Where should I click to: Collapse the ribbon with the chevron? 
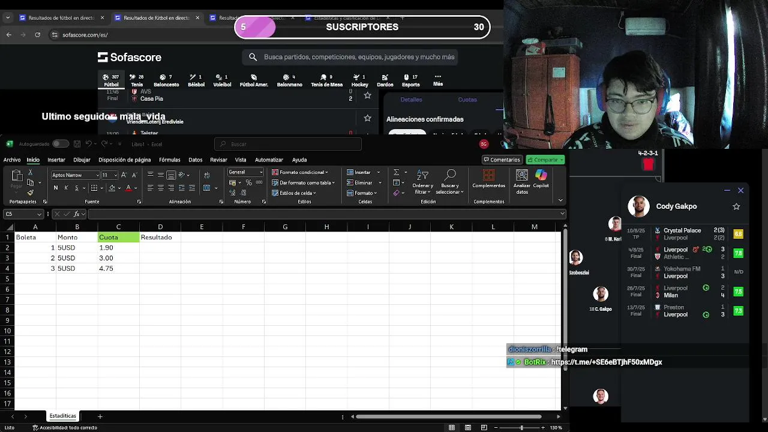pos(560,200)
